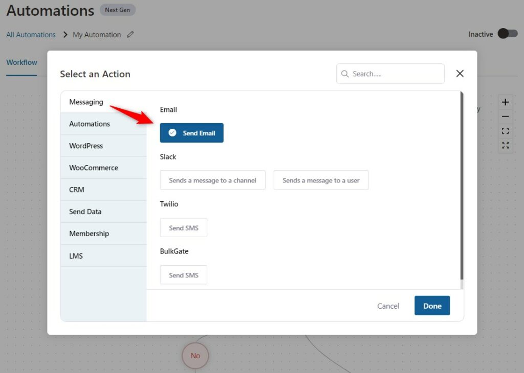Select the Send Data category
524x373 pixels.
click(x=103, y=212)
